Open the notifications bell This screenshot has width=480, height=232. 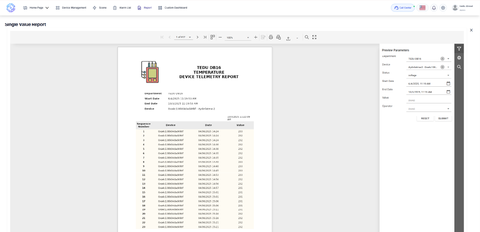434,8
